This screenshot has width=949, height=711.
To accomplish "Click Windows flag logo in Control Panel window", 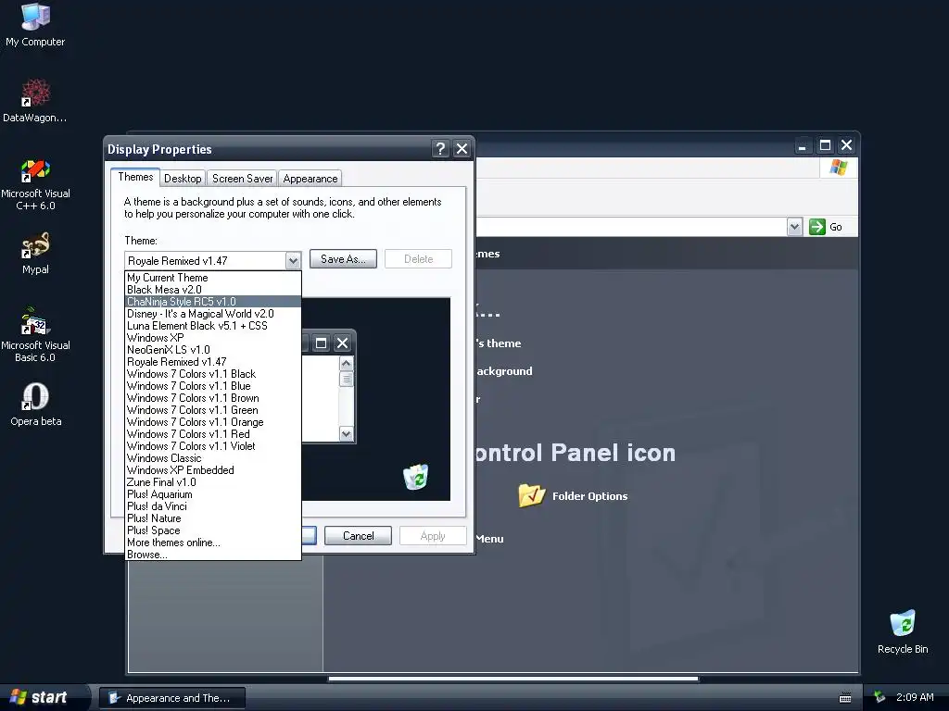I will click(x=838, y=168).
